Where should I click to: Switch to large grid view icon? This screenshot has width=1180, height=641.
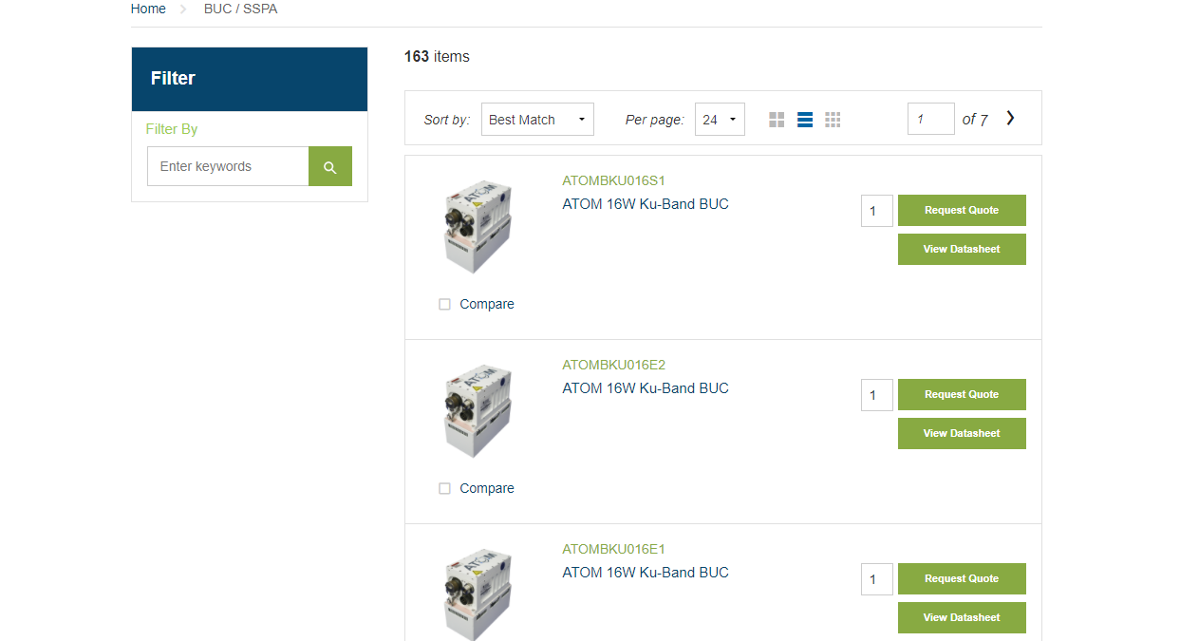click(777, 120)
